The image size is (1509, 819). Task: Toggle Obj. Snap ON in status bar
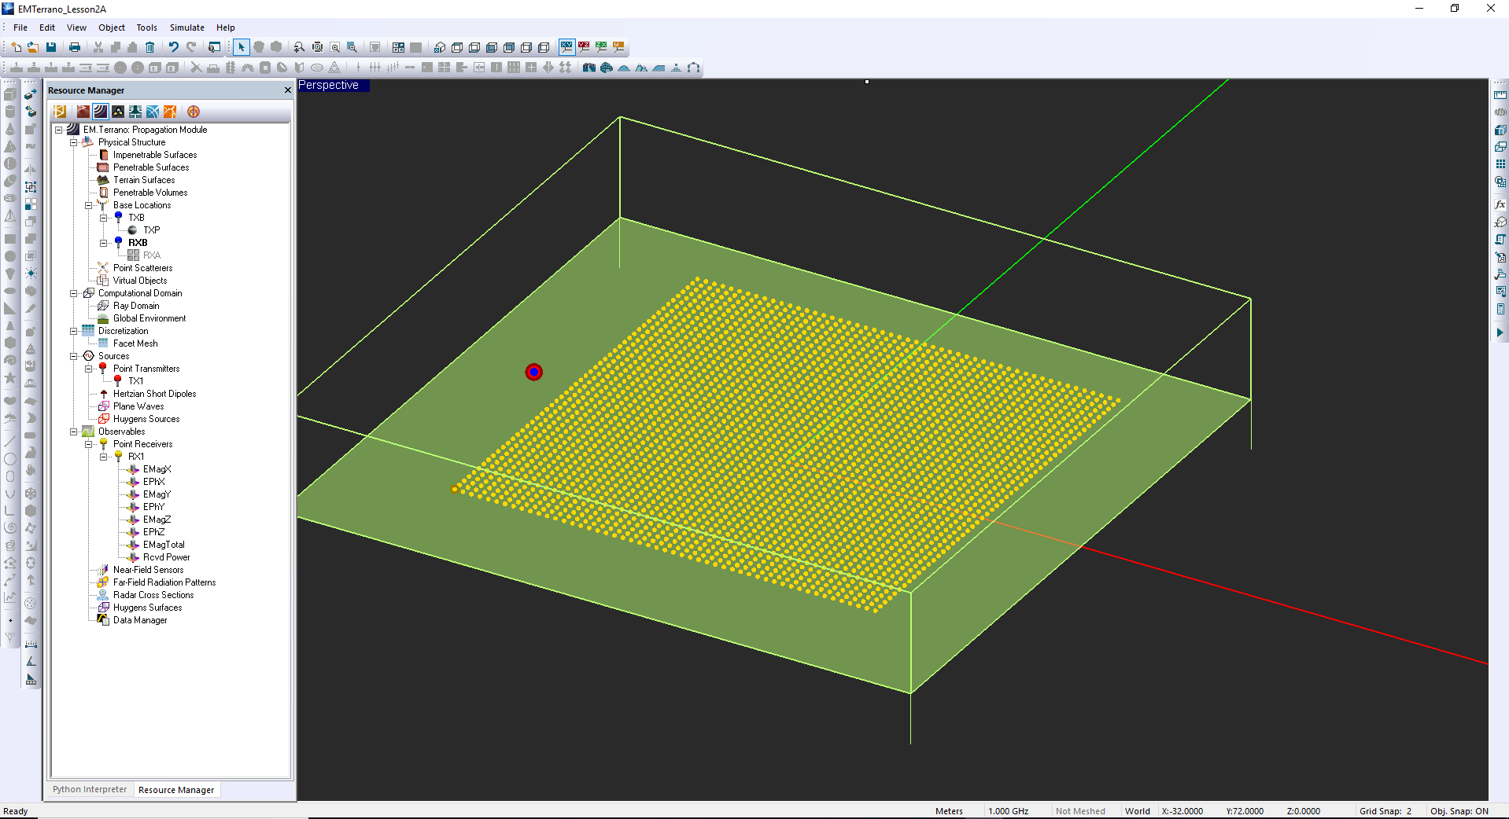point(1459,811)
